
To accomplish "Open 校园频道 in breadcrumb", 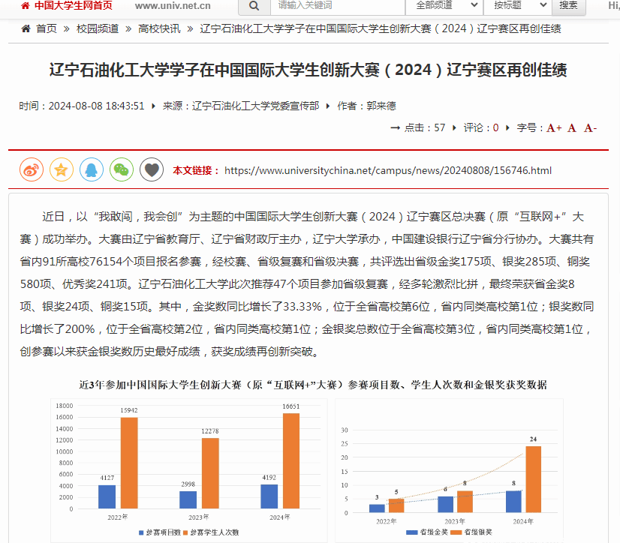I will pyautogui.click(x=98, y=28).
